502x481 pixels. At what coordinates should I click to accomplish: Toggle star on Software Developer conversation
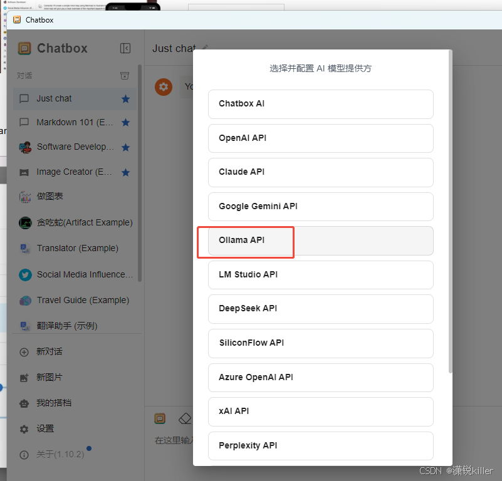125,147
